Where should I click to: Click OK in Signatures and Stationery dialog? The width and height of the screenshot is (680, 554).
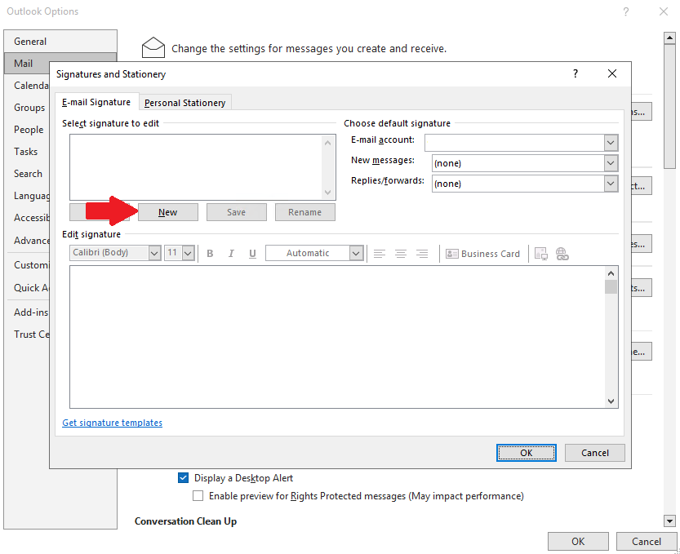coord(526,453)
